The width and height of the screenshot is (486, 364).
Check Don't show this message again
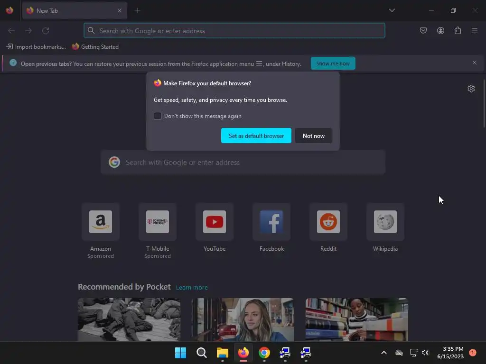158,116
